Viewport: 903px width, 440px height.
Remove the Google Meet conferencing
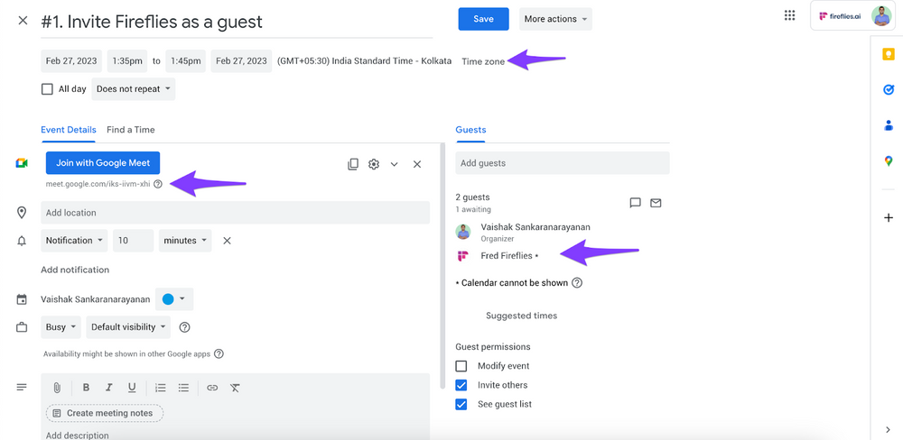(x=417, y=164)
